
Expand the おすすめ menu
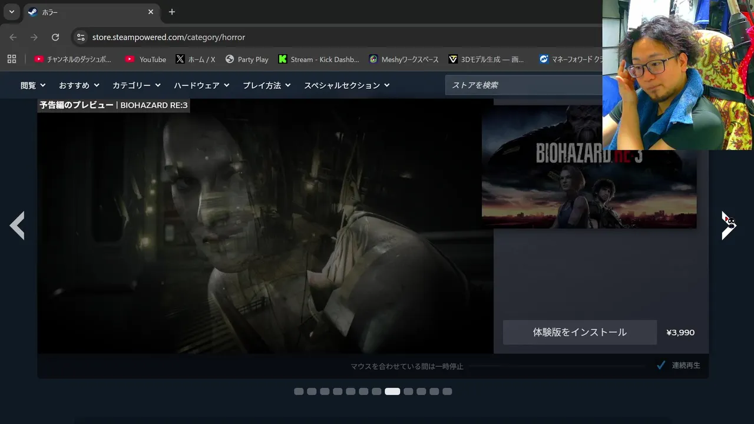(x=79, y=85)
